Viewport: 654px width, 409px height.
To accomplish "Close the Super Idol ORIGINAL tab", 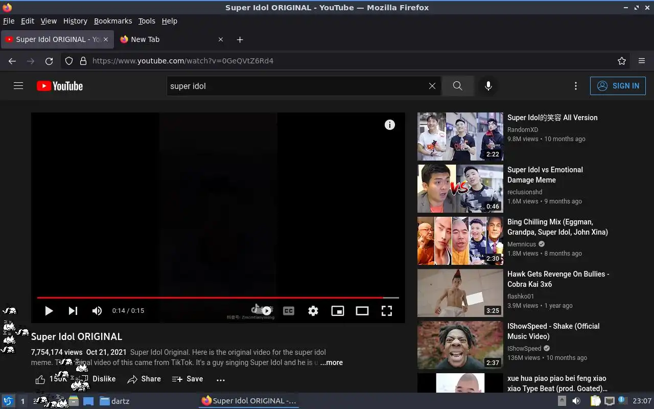I will [106, 39].
